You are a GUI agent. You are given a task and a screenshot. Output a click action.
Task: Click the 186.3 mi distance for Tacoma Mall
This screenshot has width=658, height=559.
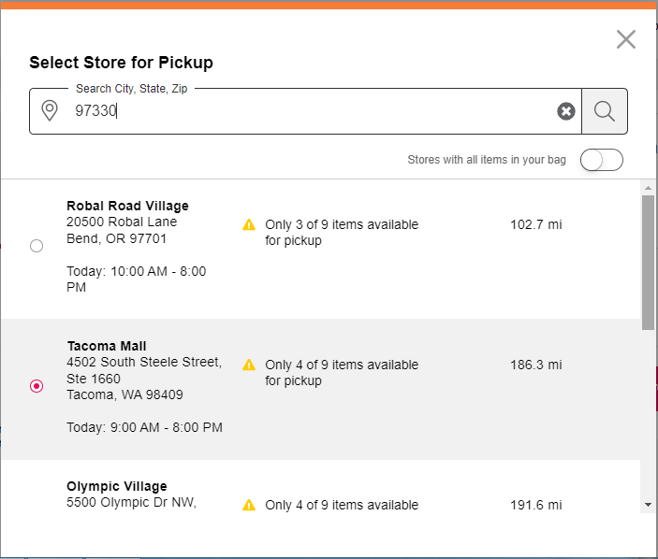(x=536, y=365)
